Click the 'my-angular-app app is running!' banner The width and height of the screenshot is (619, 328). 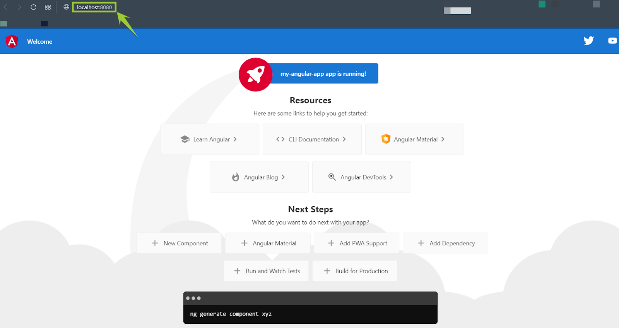[x=323, y=73]
